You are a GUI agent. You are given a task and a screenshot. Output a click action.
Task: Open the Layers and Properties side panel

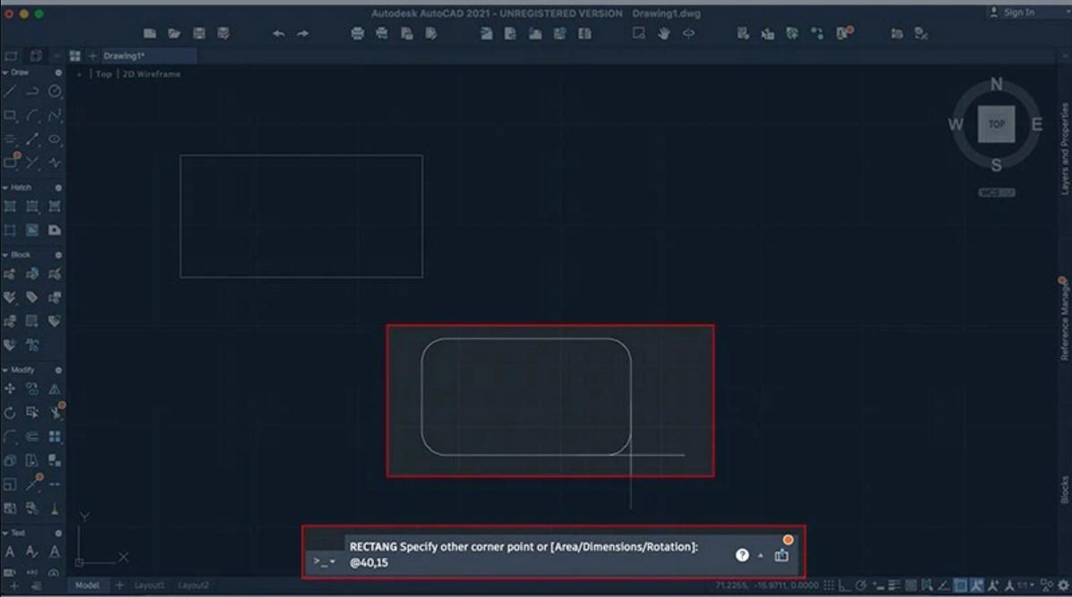[1064, 149]
